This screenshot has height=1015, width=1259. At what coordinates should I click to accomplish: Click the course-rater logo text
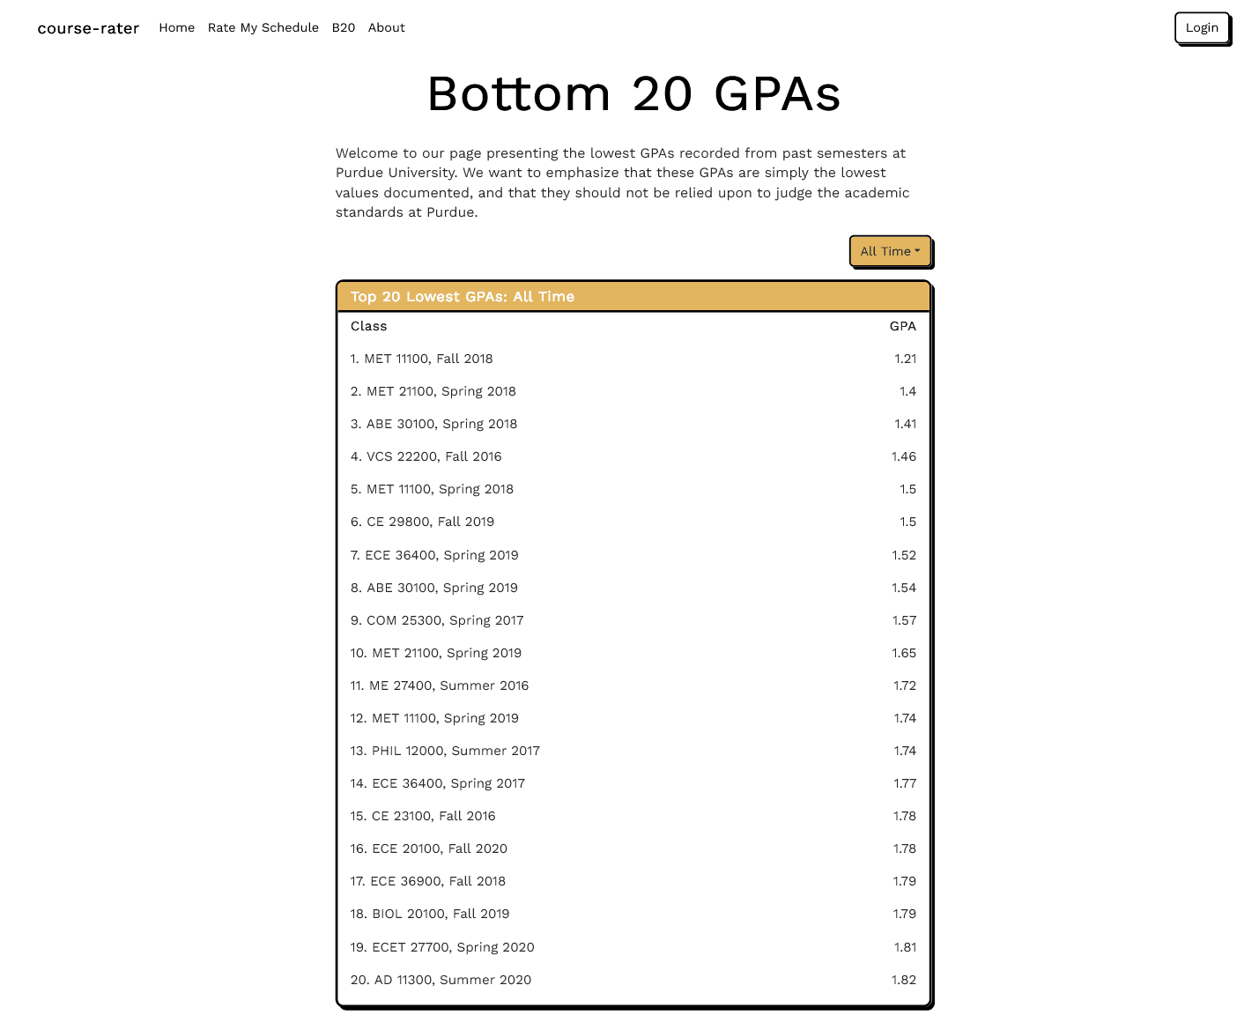point(88,28)
